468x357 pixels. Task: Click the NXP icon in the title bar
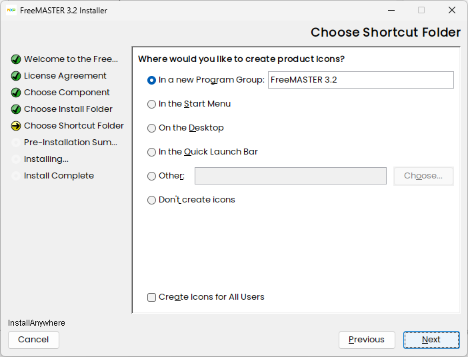click(x=11, y=10)
